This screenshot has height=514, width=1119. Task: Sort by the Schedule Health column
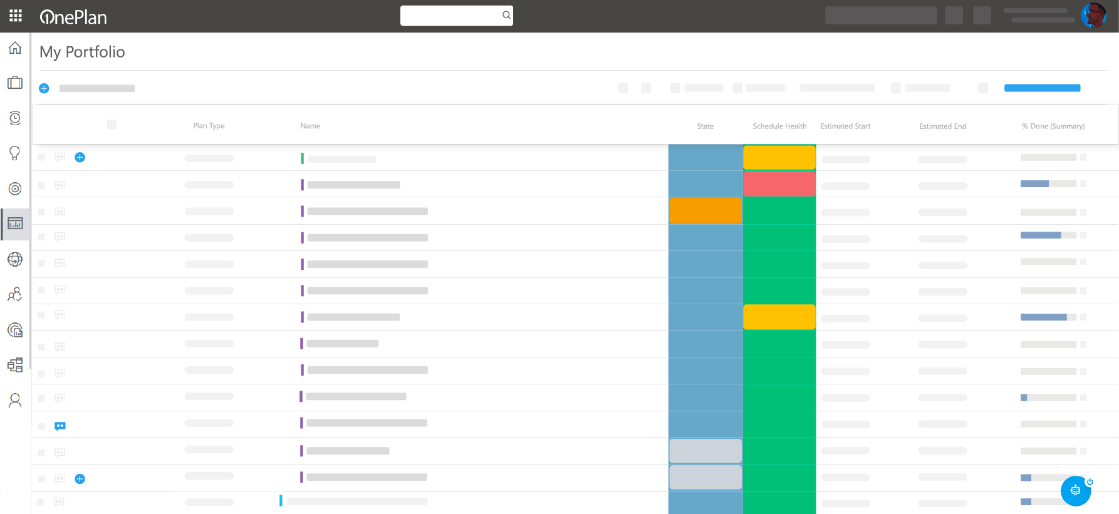pyautogui.click(x=779, y=126)
